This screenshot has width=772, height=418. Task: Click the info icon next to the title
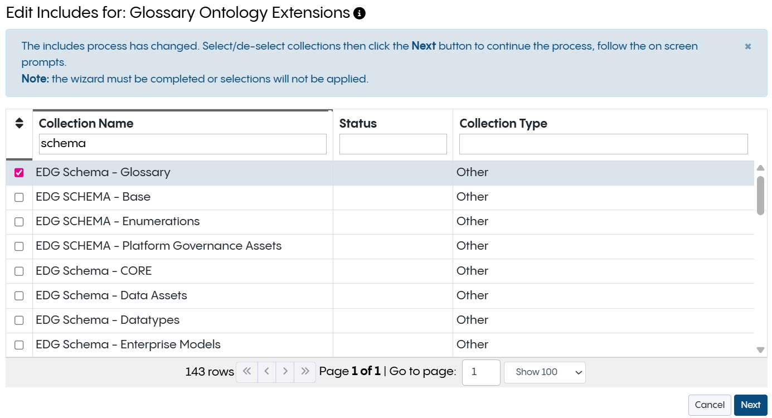tap(360, 13)
